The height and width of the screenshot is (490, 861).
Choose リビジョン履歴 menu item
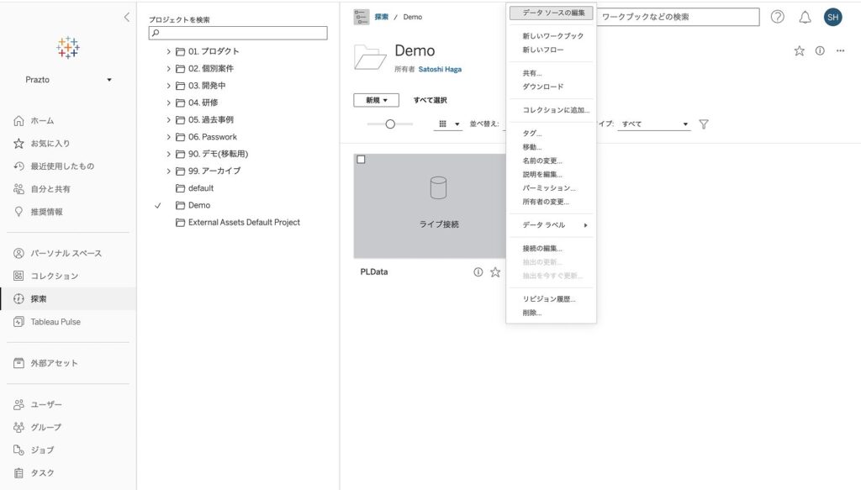[x=552, y=299]
